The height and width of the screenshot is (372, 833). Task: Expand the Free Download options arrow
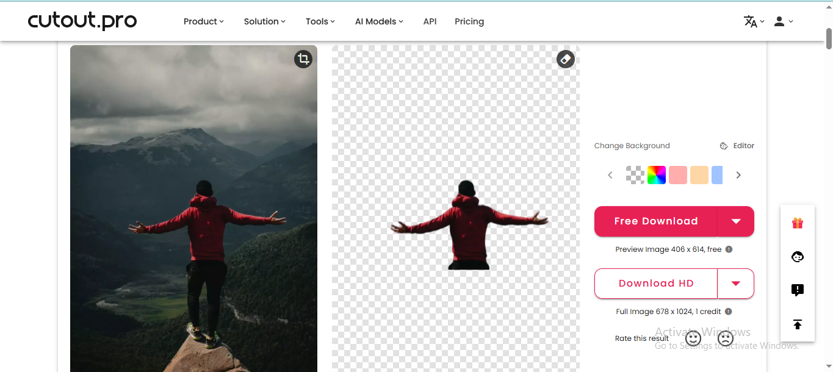(736, 221)
